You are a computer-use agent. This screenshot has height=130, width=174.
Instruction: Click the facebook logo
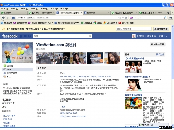click(10, 36)
